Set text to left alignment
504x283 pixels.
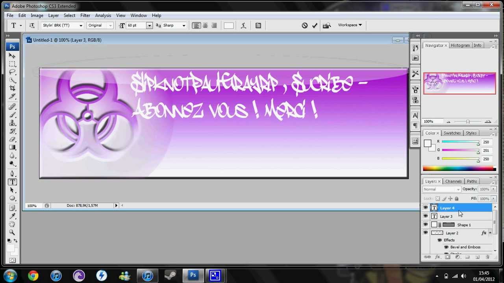tap(196, 26)
